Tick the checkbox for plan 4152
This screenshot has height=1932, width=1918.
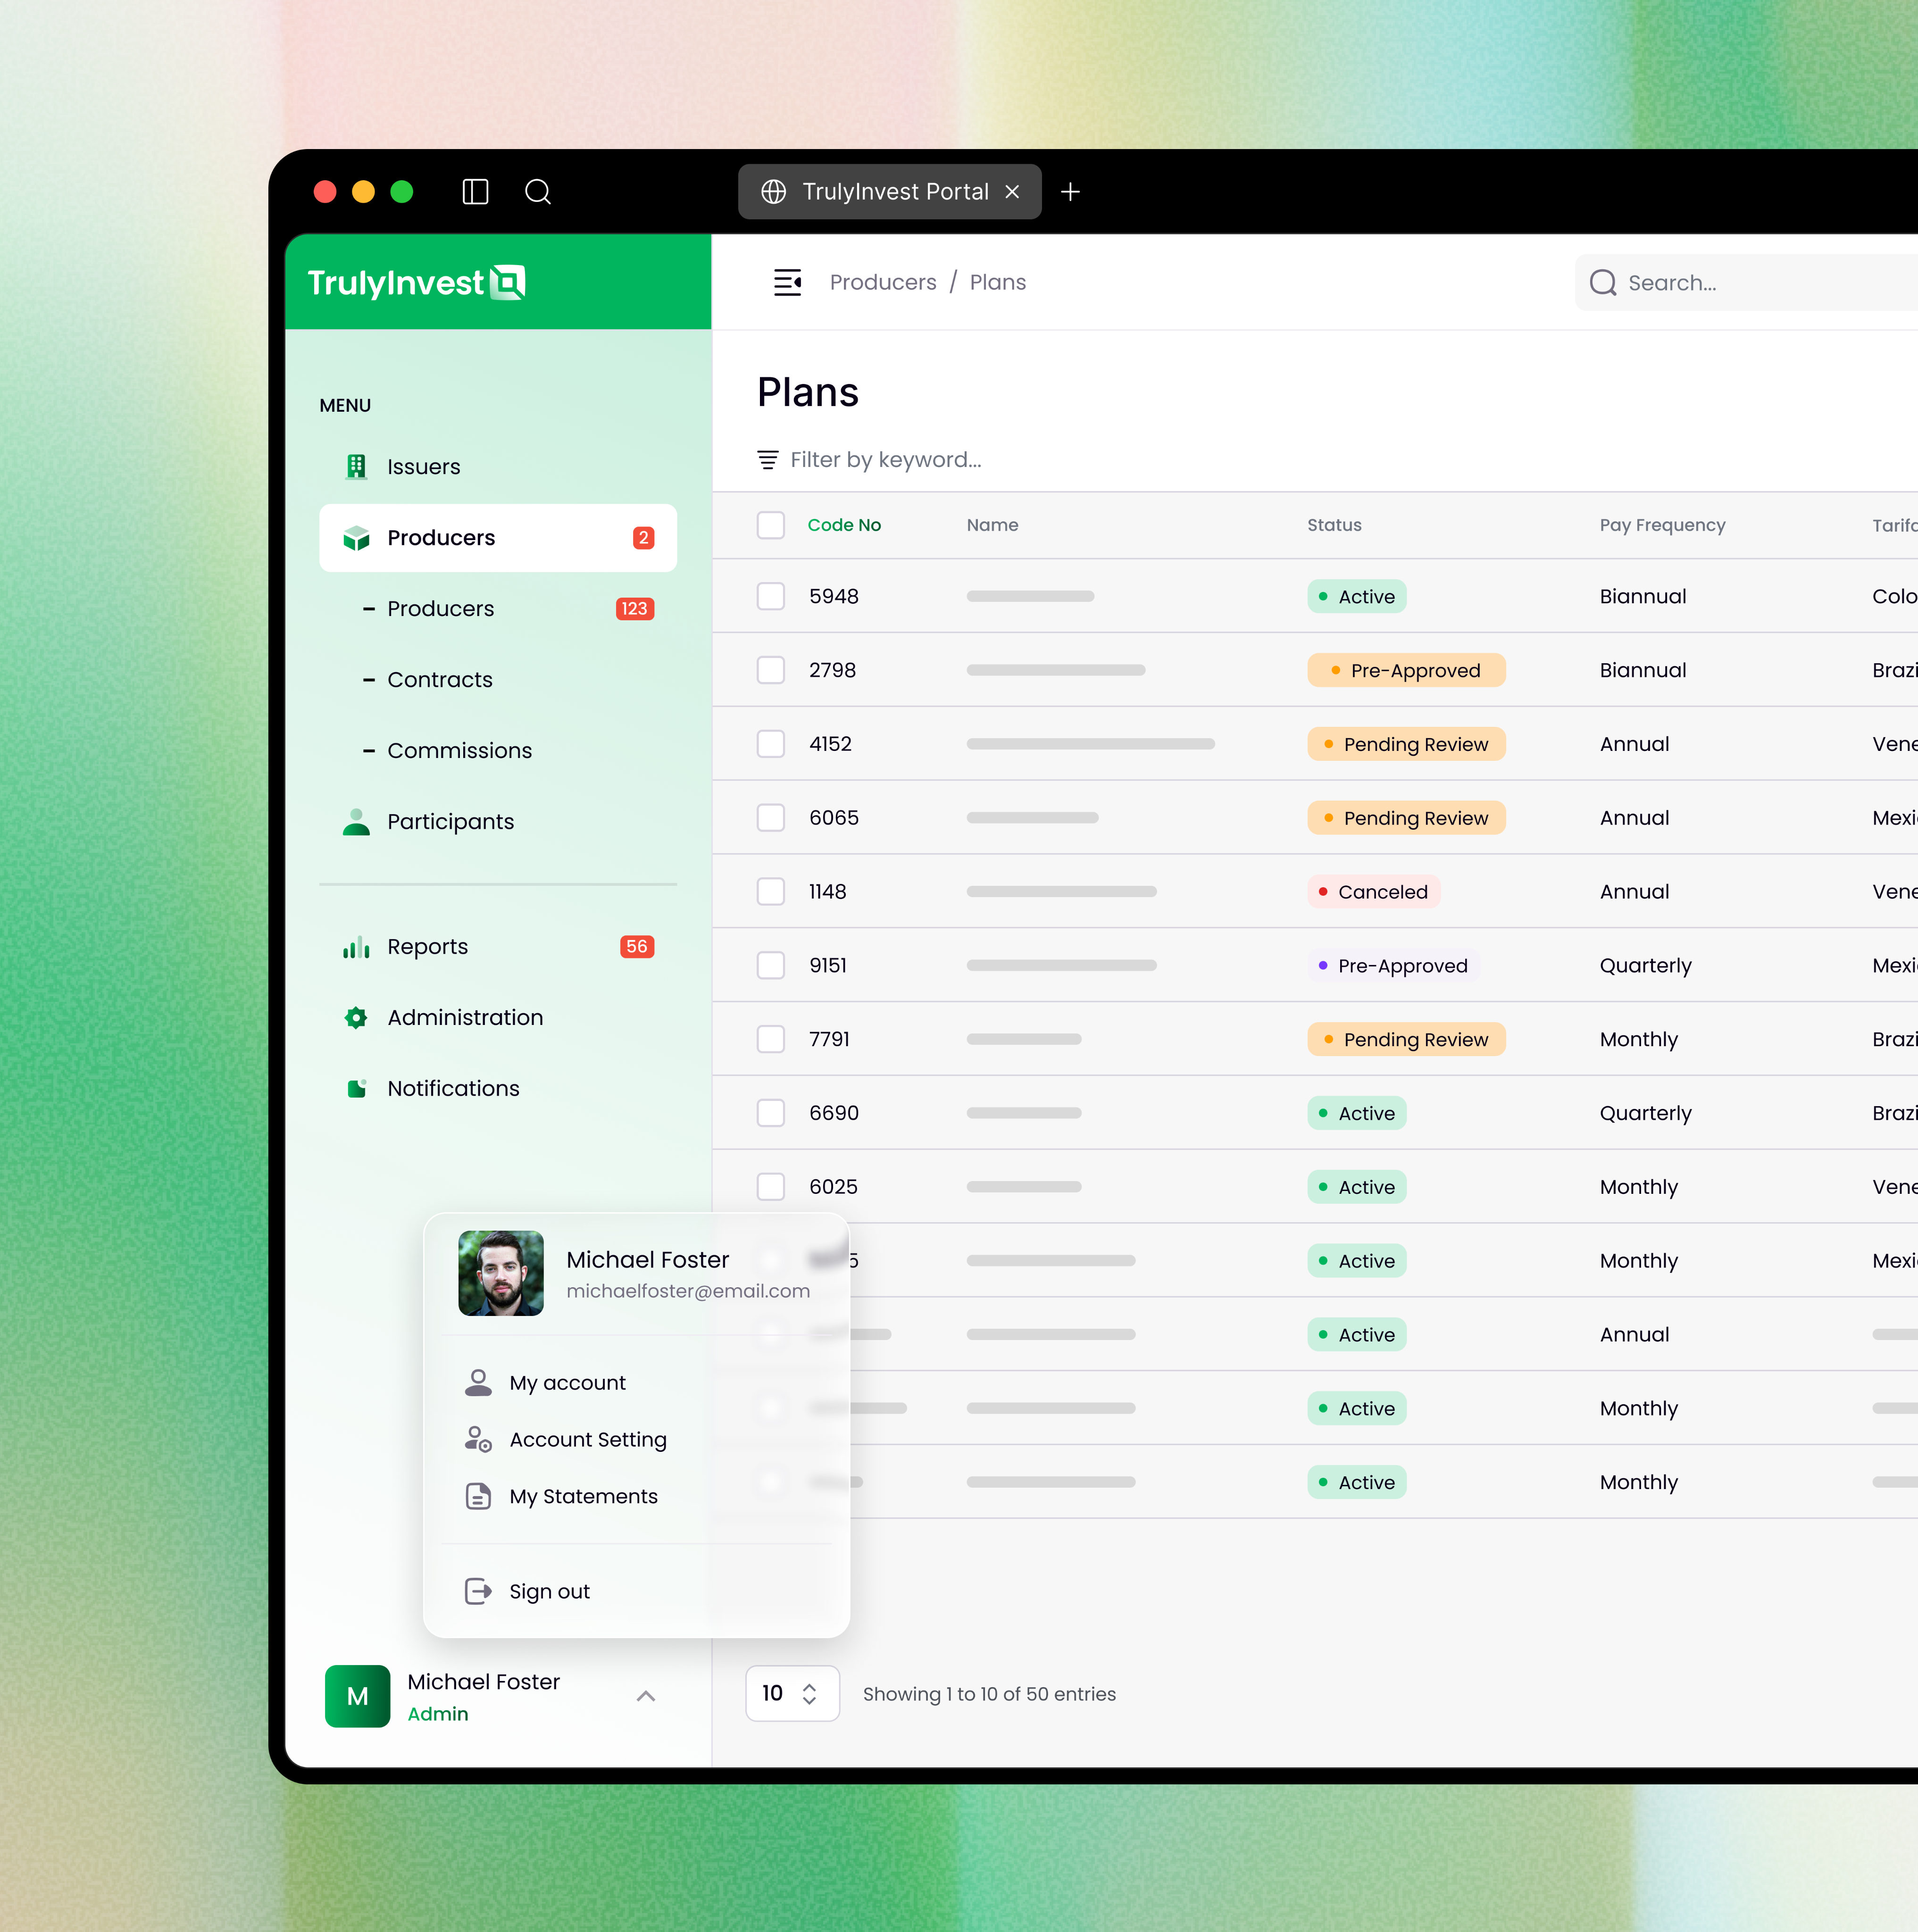click(x=770, y=744)
